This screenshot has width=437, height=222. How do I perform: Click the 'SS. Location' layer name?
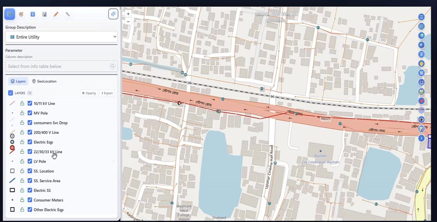tap(44, 171)
